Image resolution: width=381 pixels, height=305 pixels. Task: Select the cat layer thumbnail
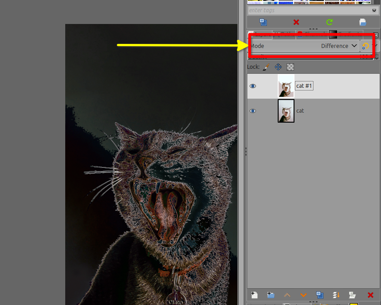pyautogui.click(x=286, y=111)
